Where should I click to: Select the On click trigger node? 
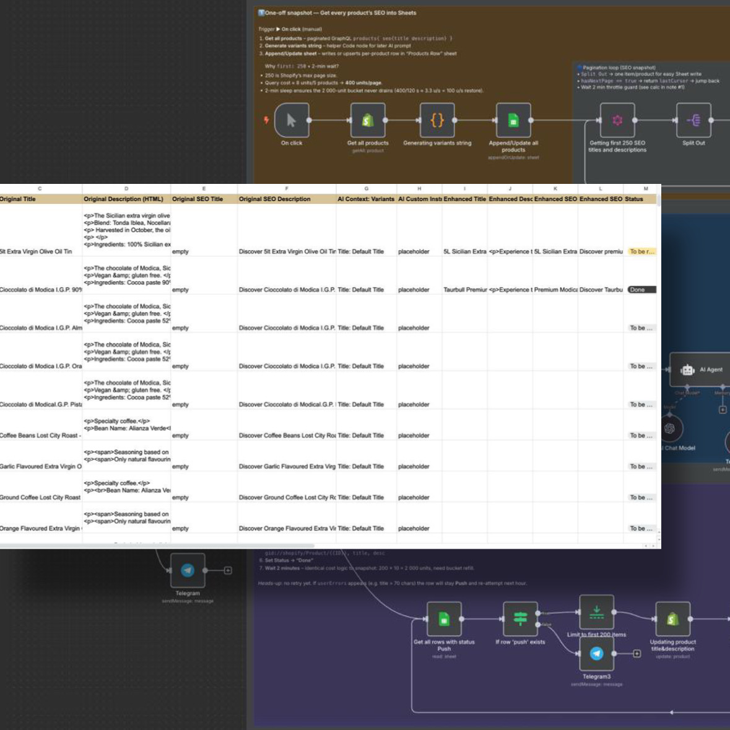pyautogui.click(x=292, y=120)
